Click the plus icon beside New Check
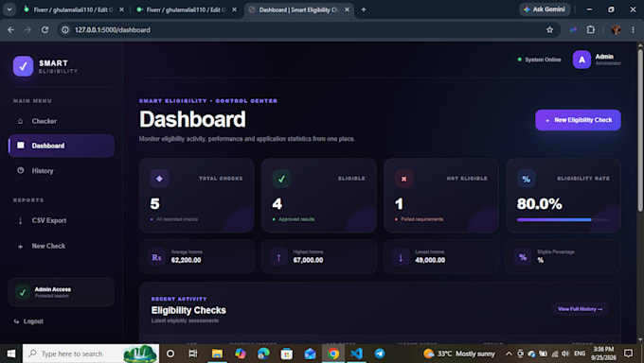 tap(20, 247)
